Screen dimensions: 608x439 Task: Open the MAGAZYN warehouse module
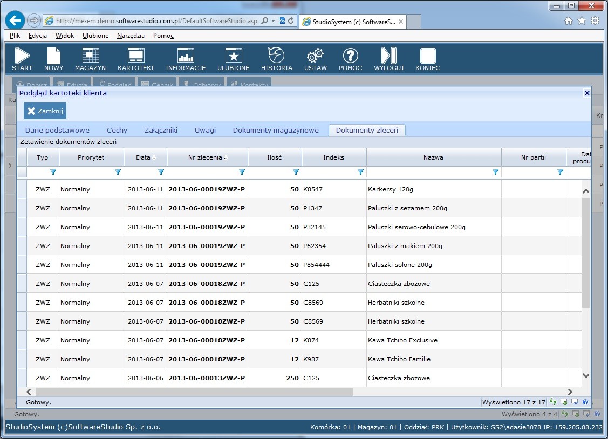[90, 56]
